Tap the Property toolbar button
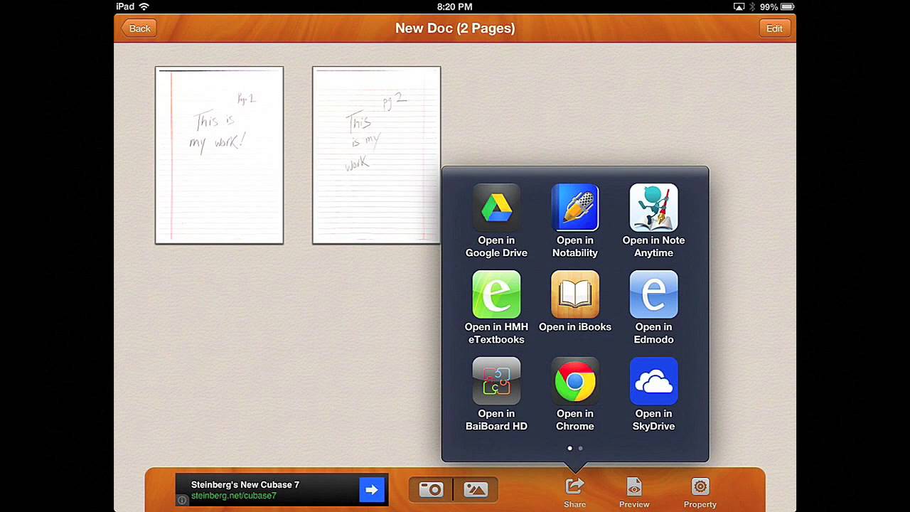The image size is (910, 512). click(x=700, y=493)
